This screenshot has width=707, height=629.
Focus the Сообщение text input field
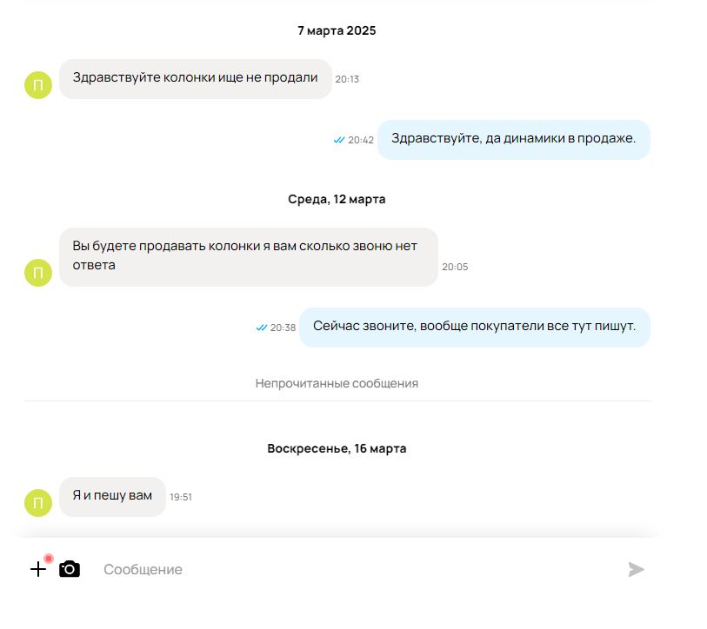click(x=357, y=570)
